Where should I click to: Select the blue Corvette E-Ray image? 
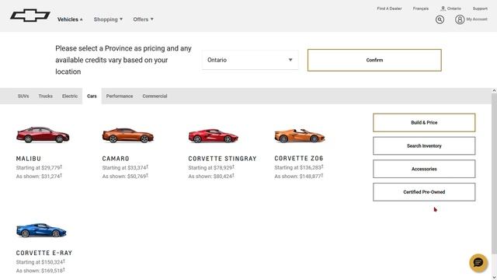click(x=41, y=230)
